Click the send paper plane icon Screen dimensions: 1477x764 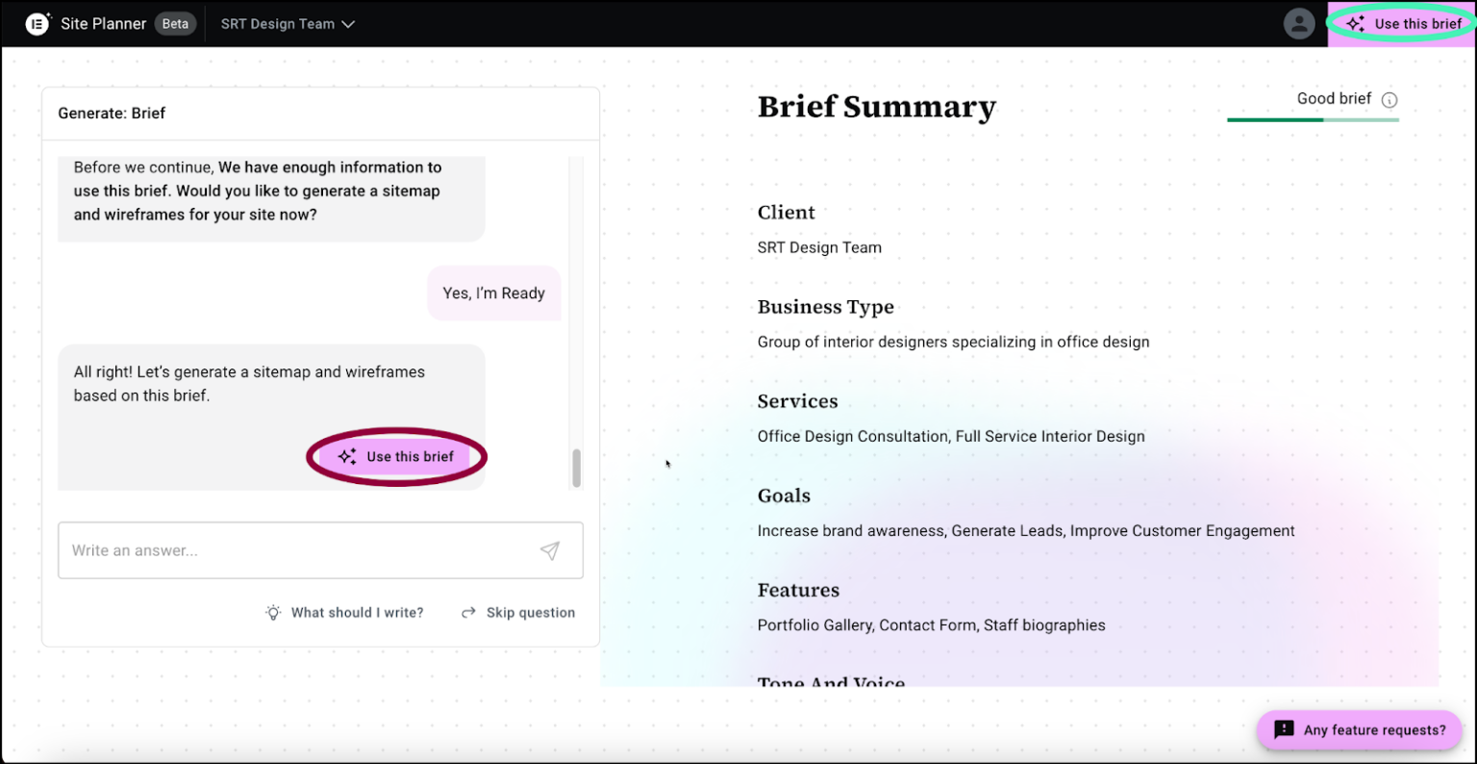550,549
